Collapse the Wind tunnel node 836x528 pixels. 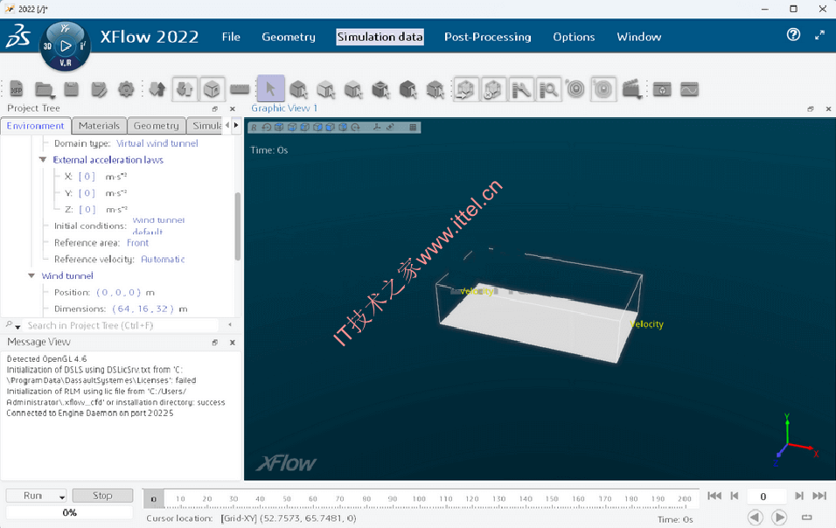(31, 275)
